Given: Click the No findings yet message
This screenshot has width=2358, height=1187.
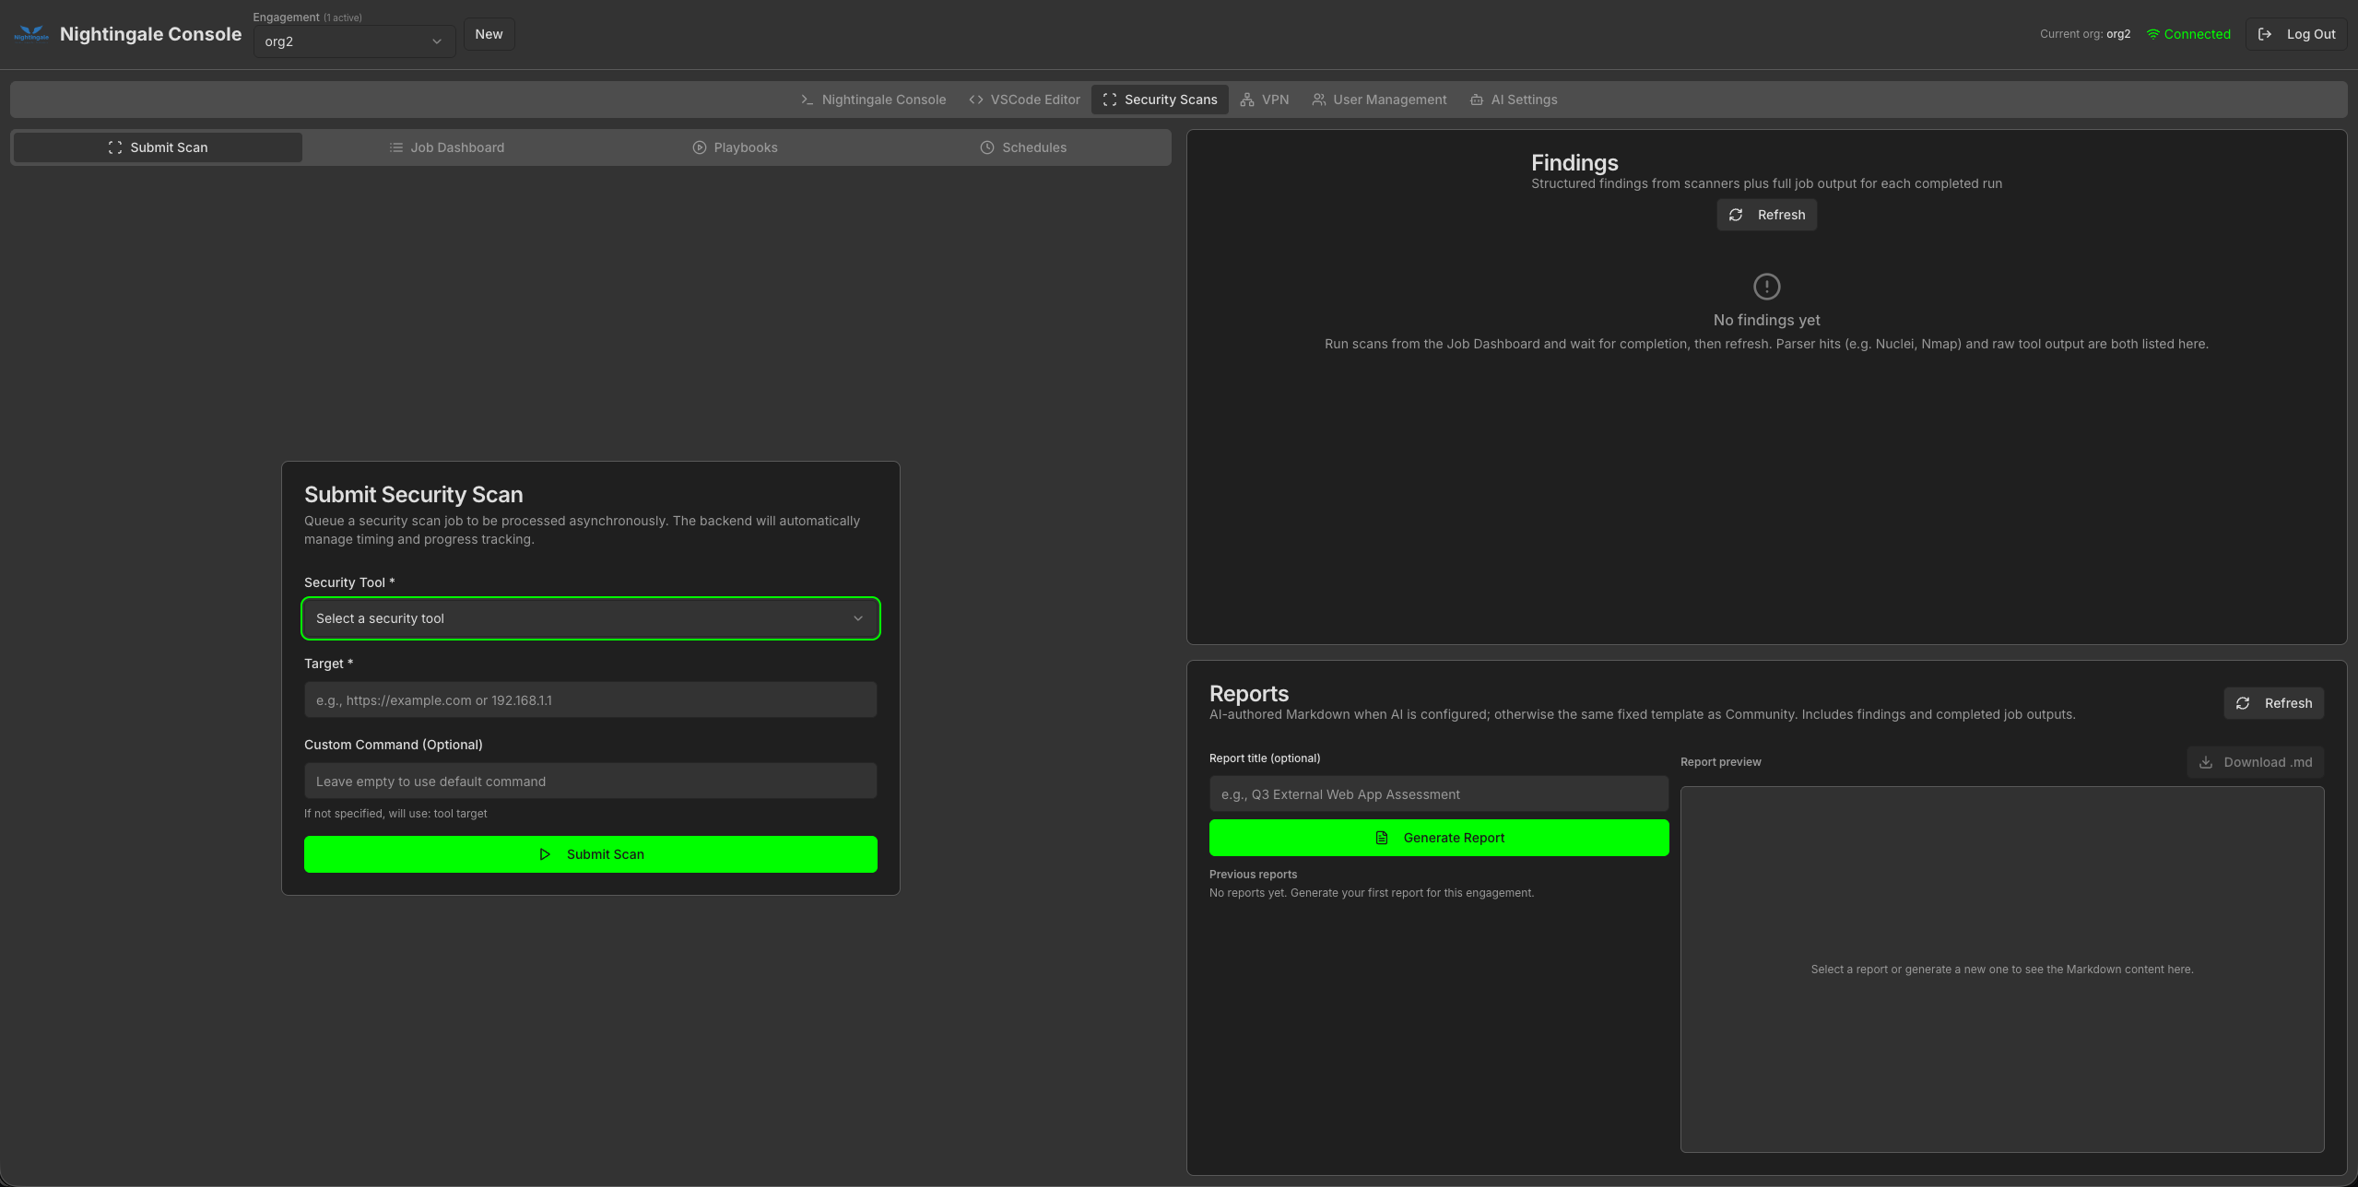Looking at the screenshot, I should 1766,320.
